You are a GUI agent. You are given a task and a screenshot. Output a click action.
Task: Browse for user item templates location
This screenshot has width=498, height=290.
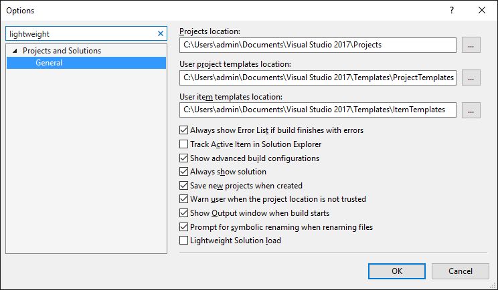[x=471, y=110]
